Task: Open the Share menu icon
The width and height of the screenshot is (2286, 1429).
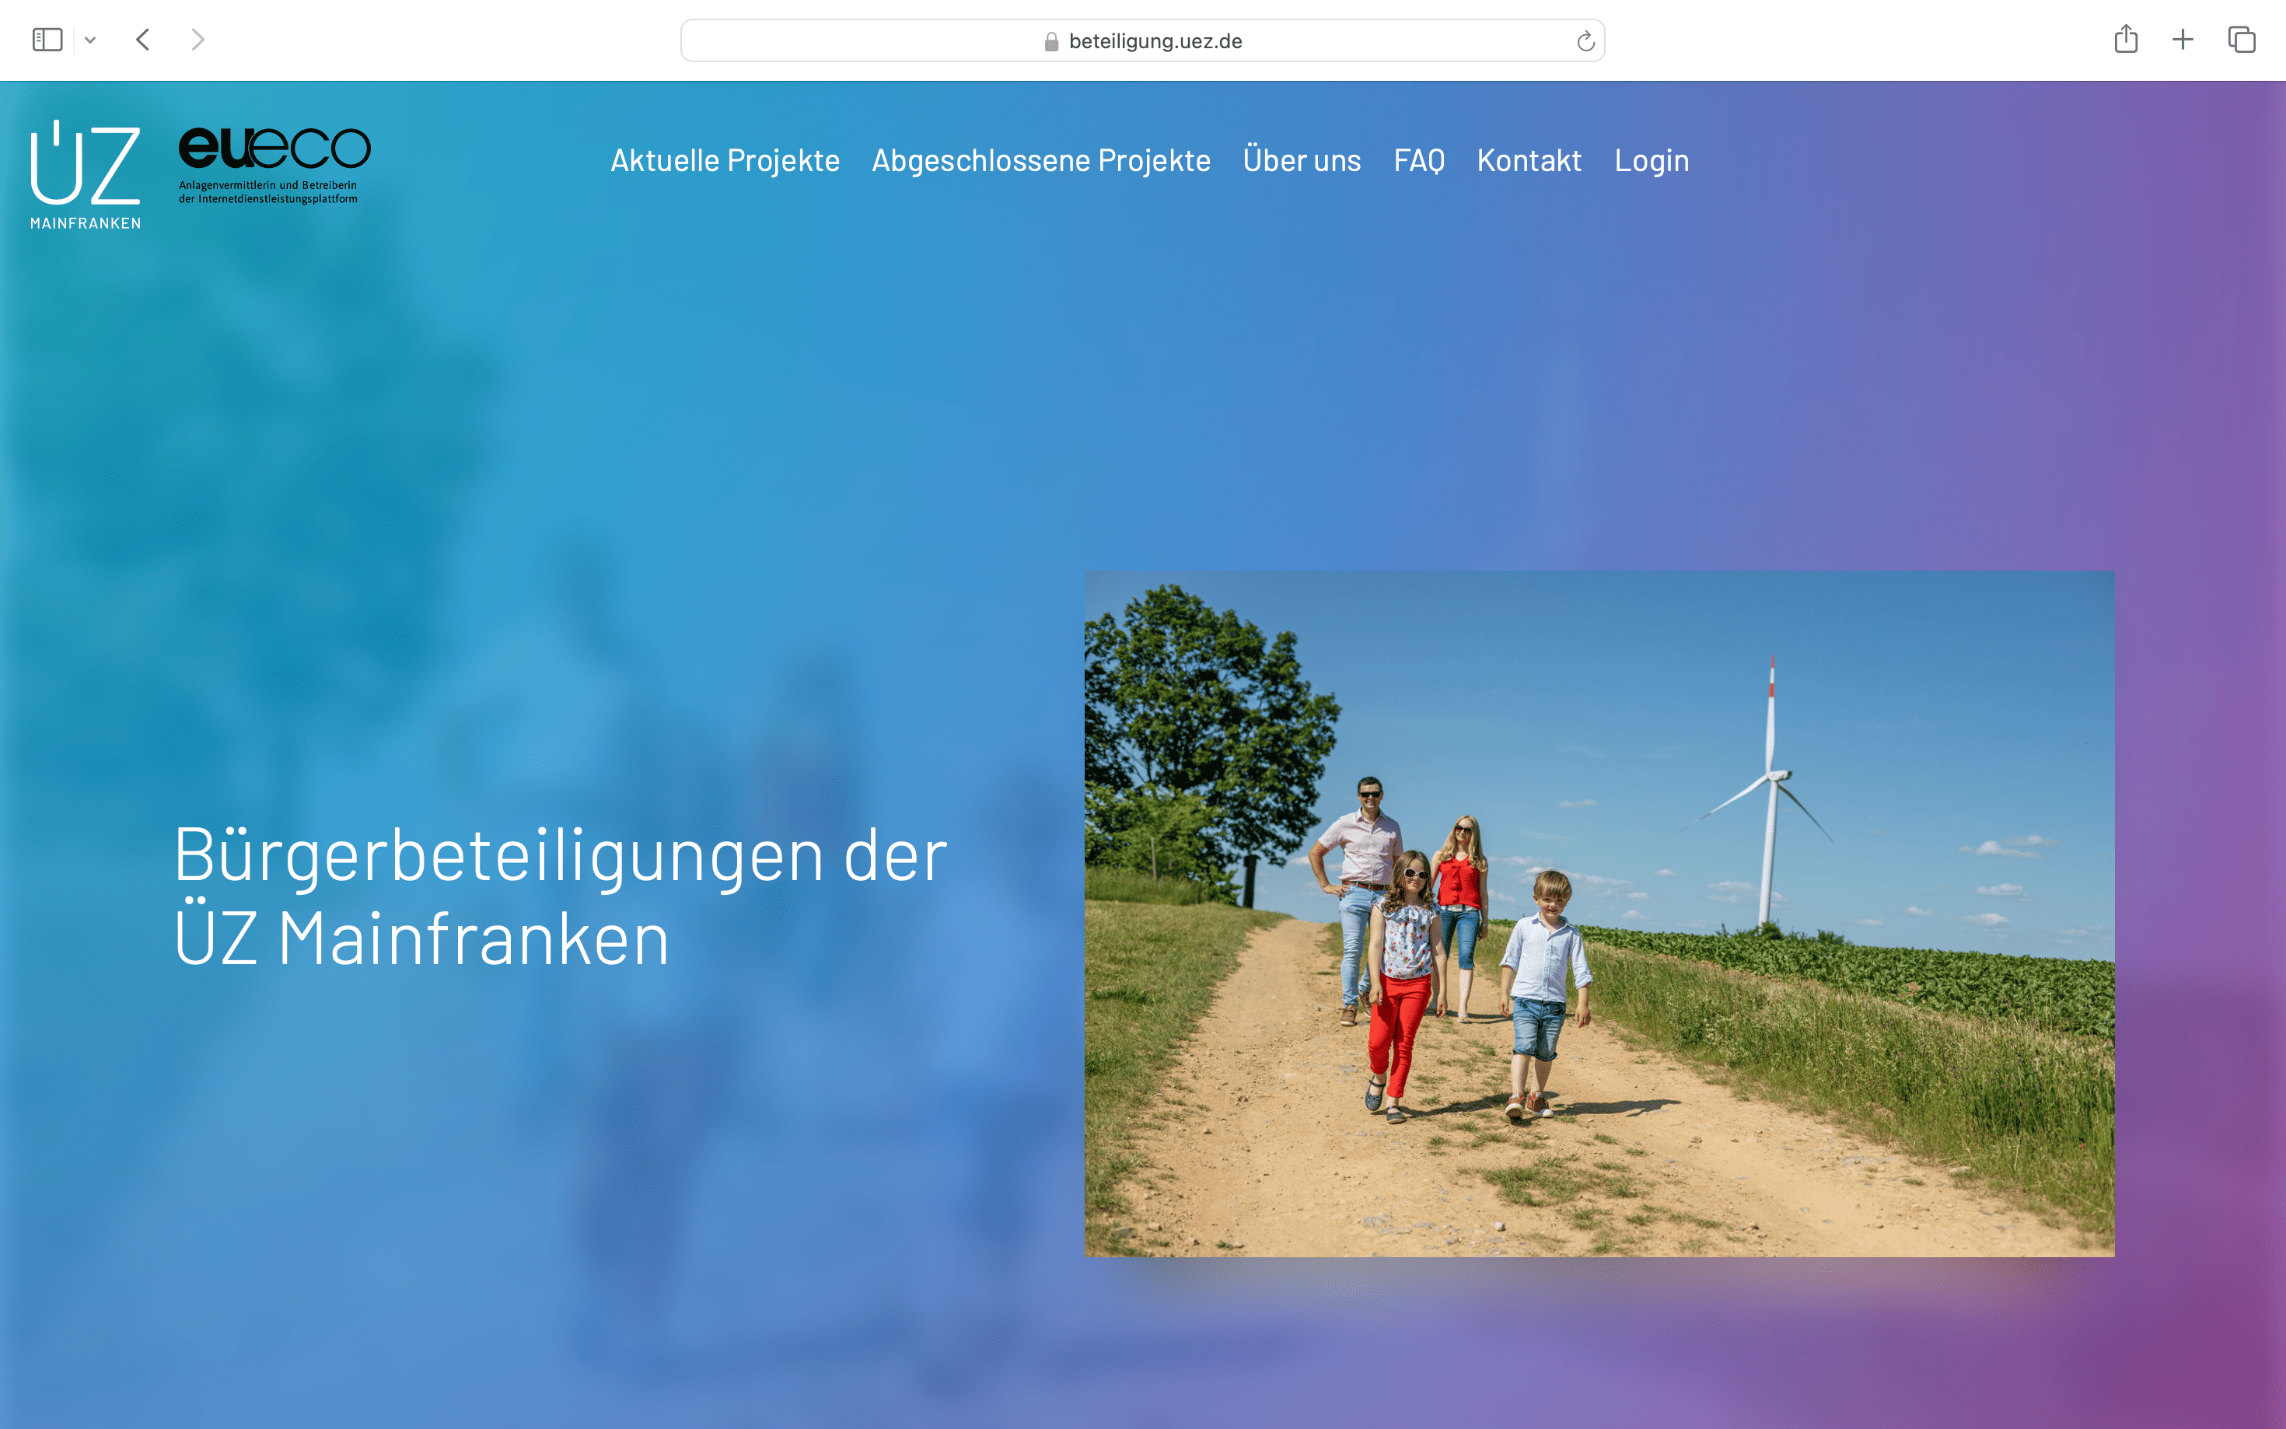Action: [x=2125, y=39]
